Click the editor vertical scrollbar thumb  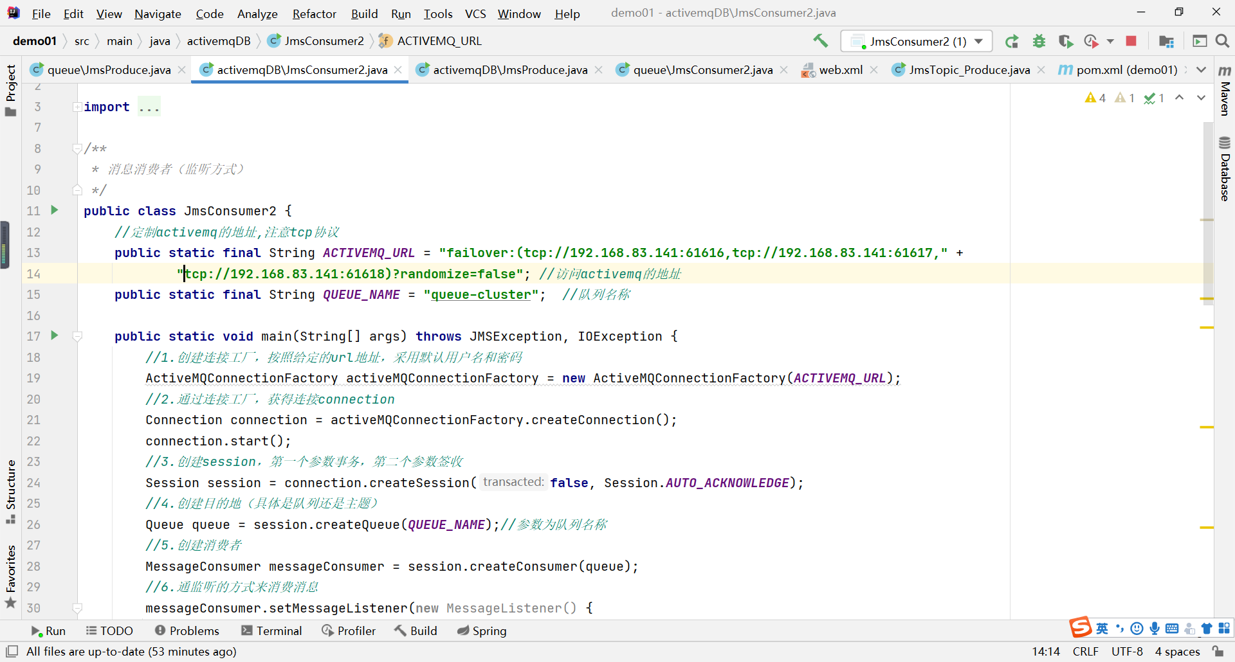pyautogui.click(x=1208, y=212)
